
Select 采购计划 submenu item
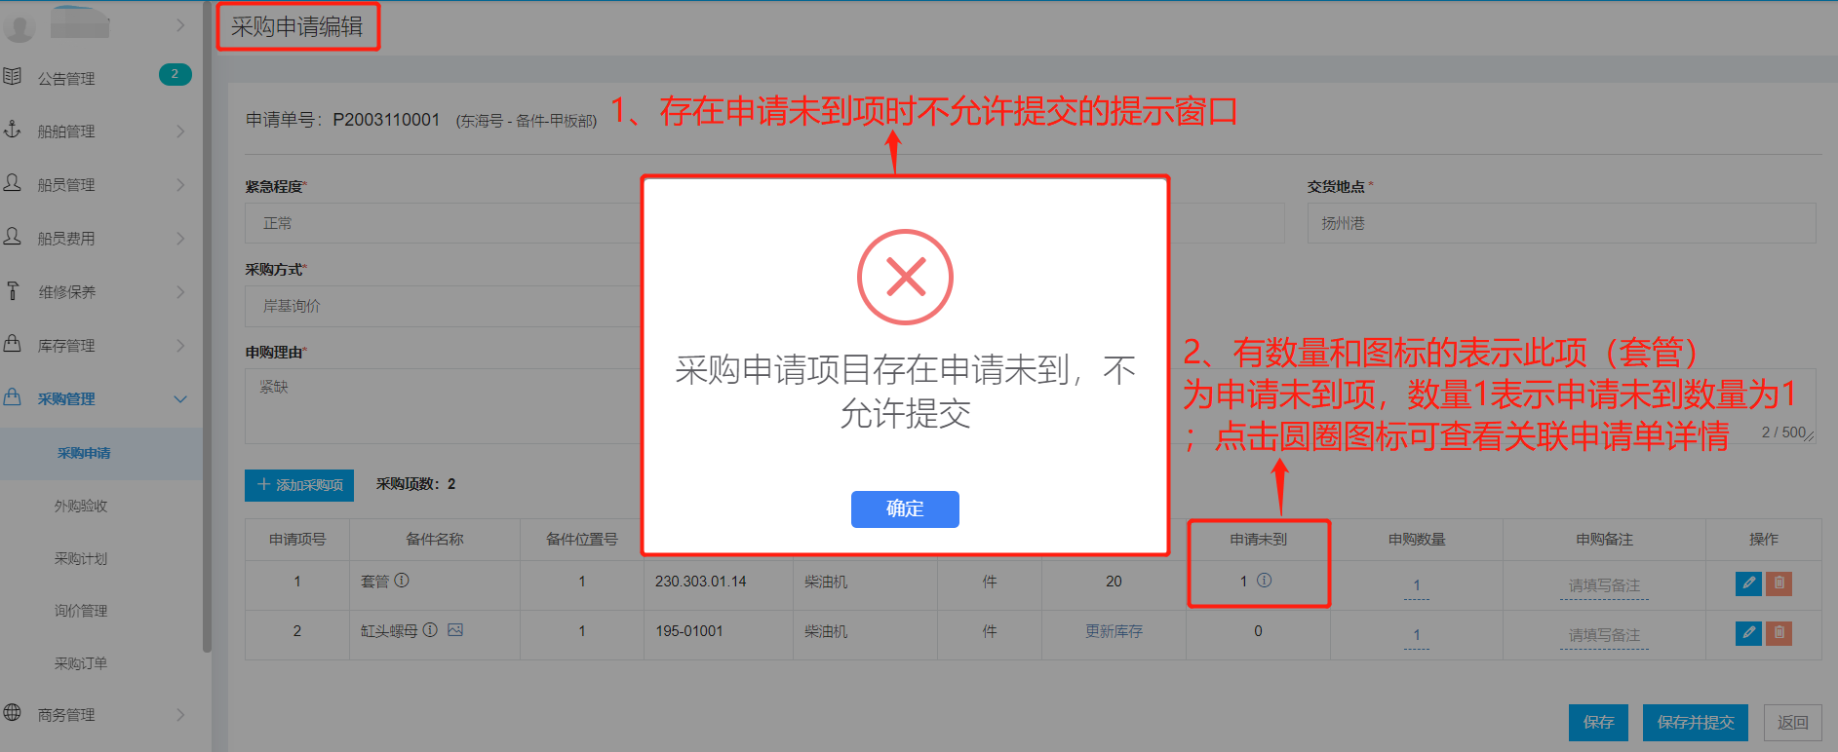tap(81, 558)
